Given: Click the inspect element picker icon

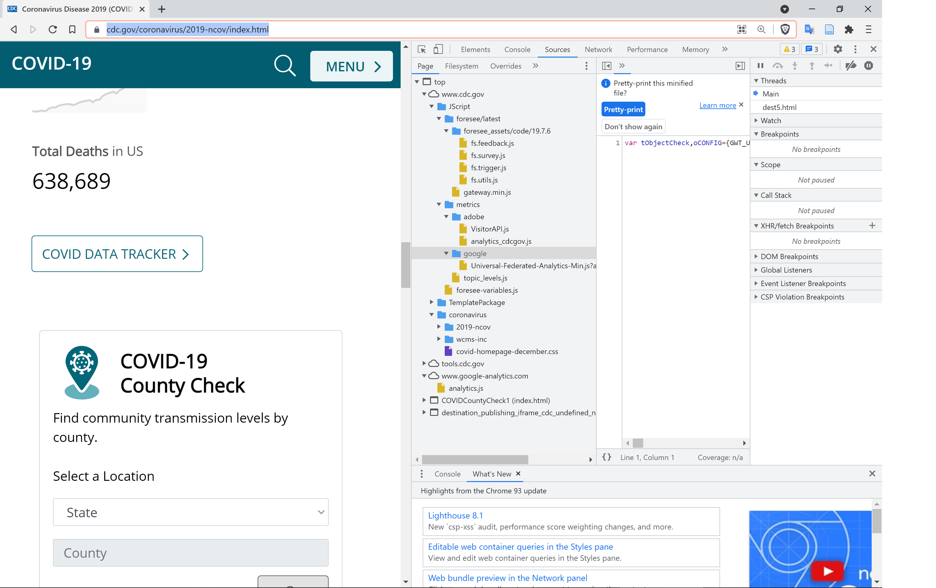Looking at the screenshot, I should click(421, 49).
